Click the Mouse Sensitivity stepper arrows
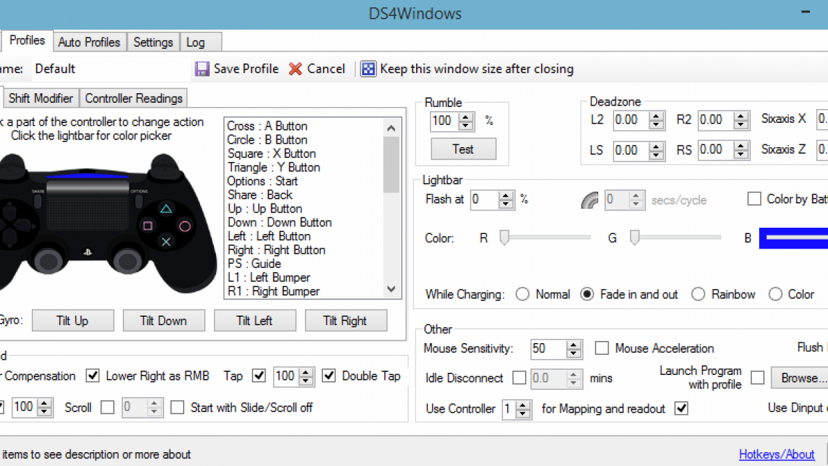This screenshot has width=828, height=466. [x=574, y=349]
